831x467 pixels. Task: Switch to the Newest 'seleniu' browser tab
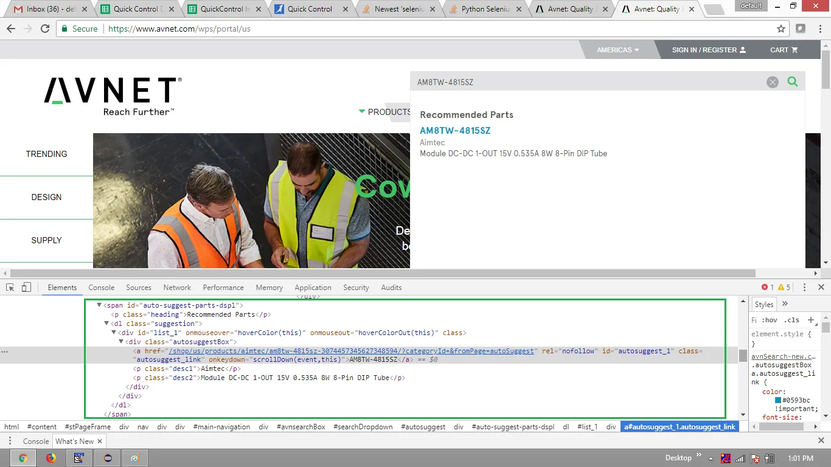click(400, 9)
